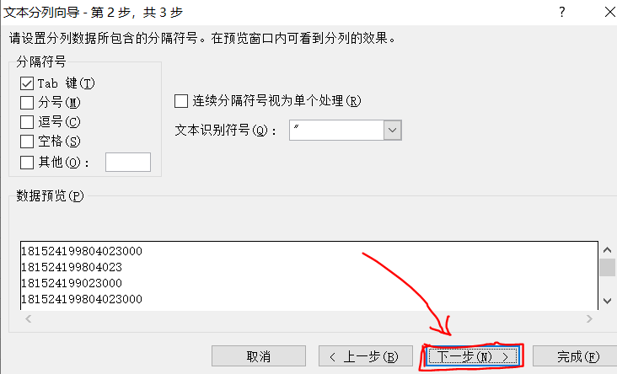This screenshot has height=374, width=617.
Task: Click the question mark help icon
Action: [562, 12]
